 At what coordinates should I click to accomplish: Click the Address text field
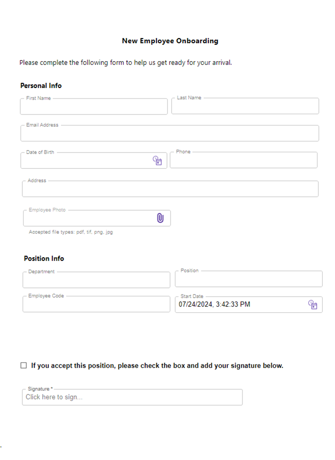click(170, 189)
